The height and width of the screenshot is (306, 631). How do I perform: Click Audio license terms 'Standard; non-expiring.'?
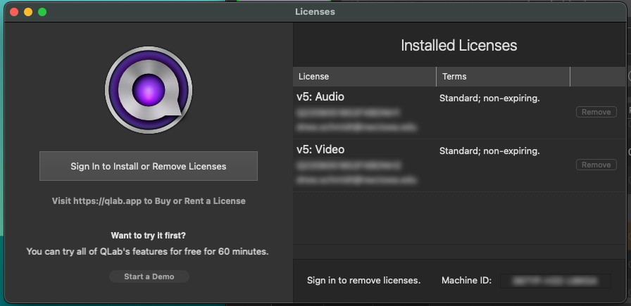coord(489,98)
